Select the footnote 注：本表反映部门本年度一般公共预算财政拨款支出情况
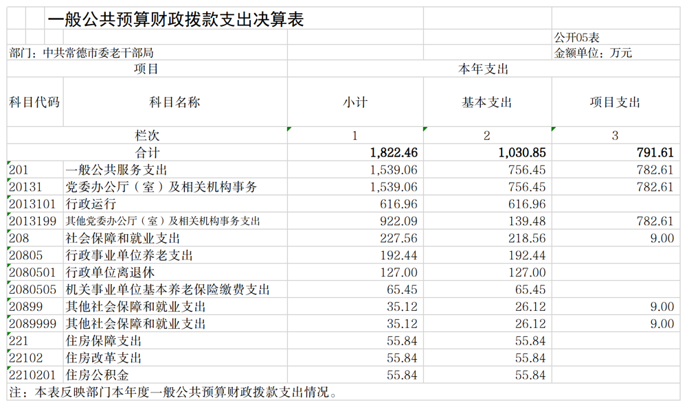Viewport: 687px width, 407px height. click(x=173, y=392)
